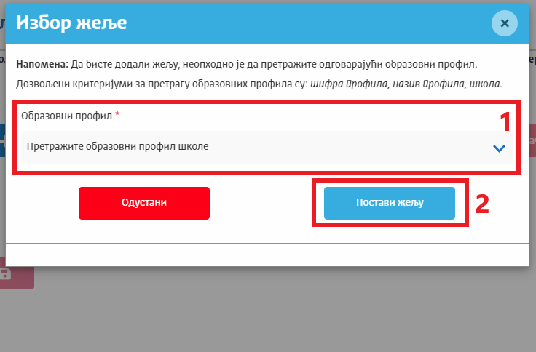Click the bold Напомена label
Image resolution: width=536 pixels, height=352 pixels.
point(42,64)
